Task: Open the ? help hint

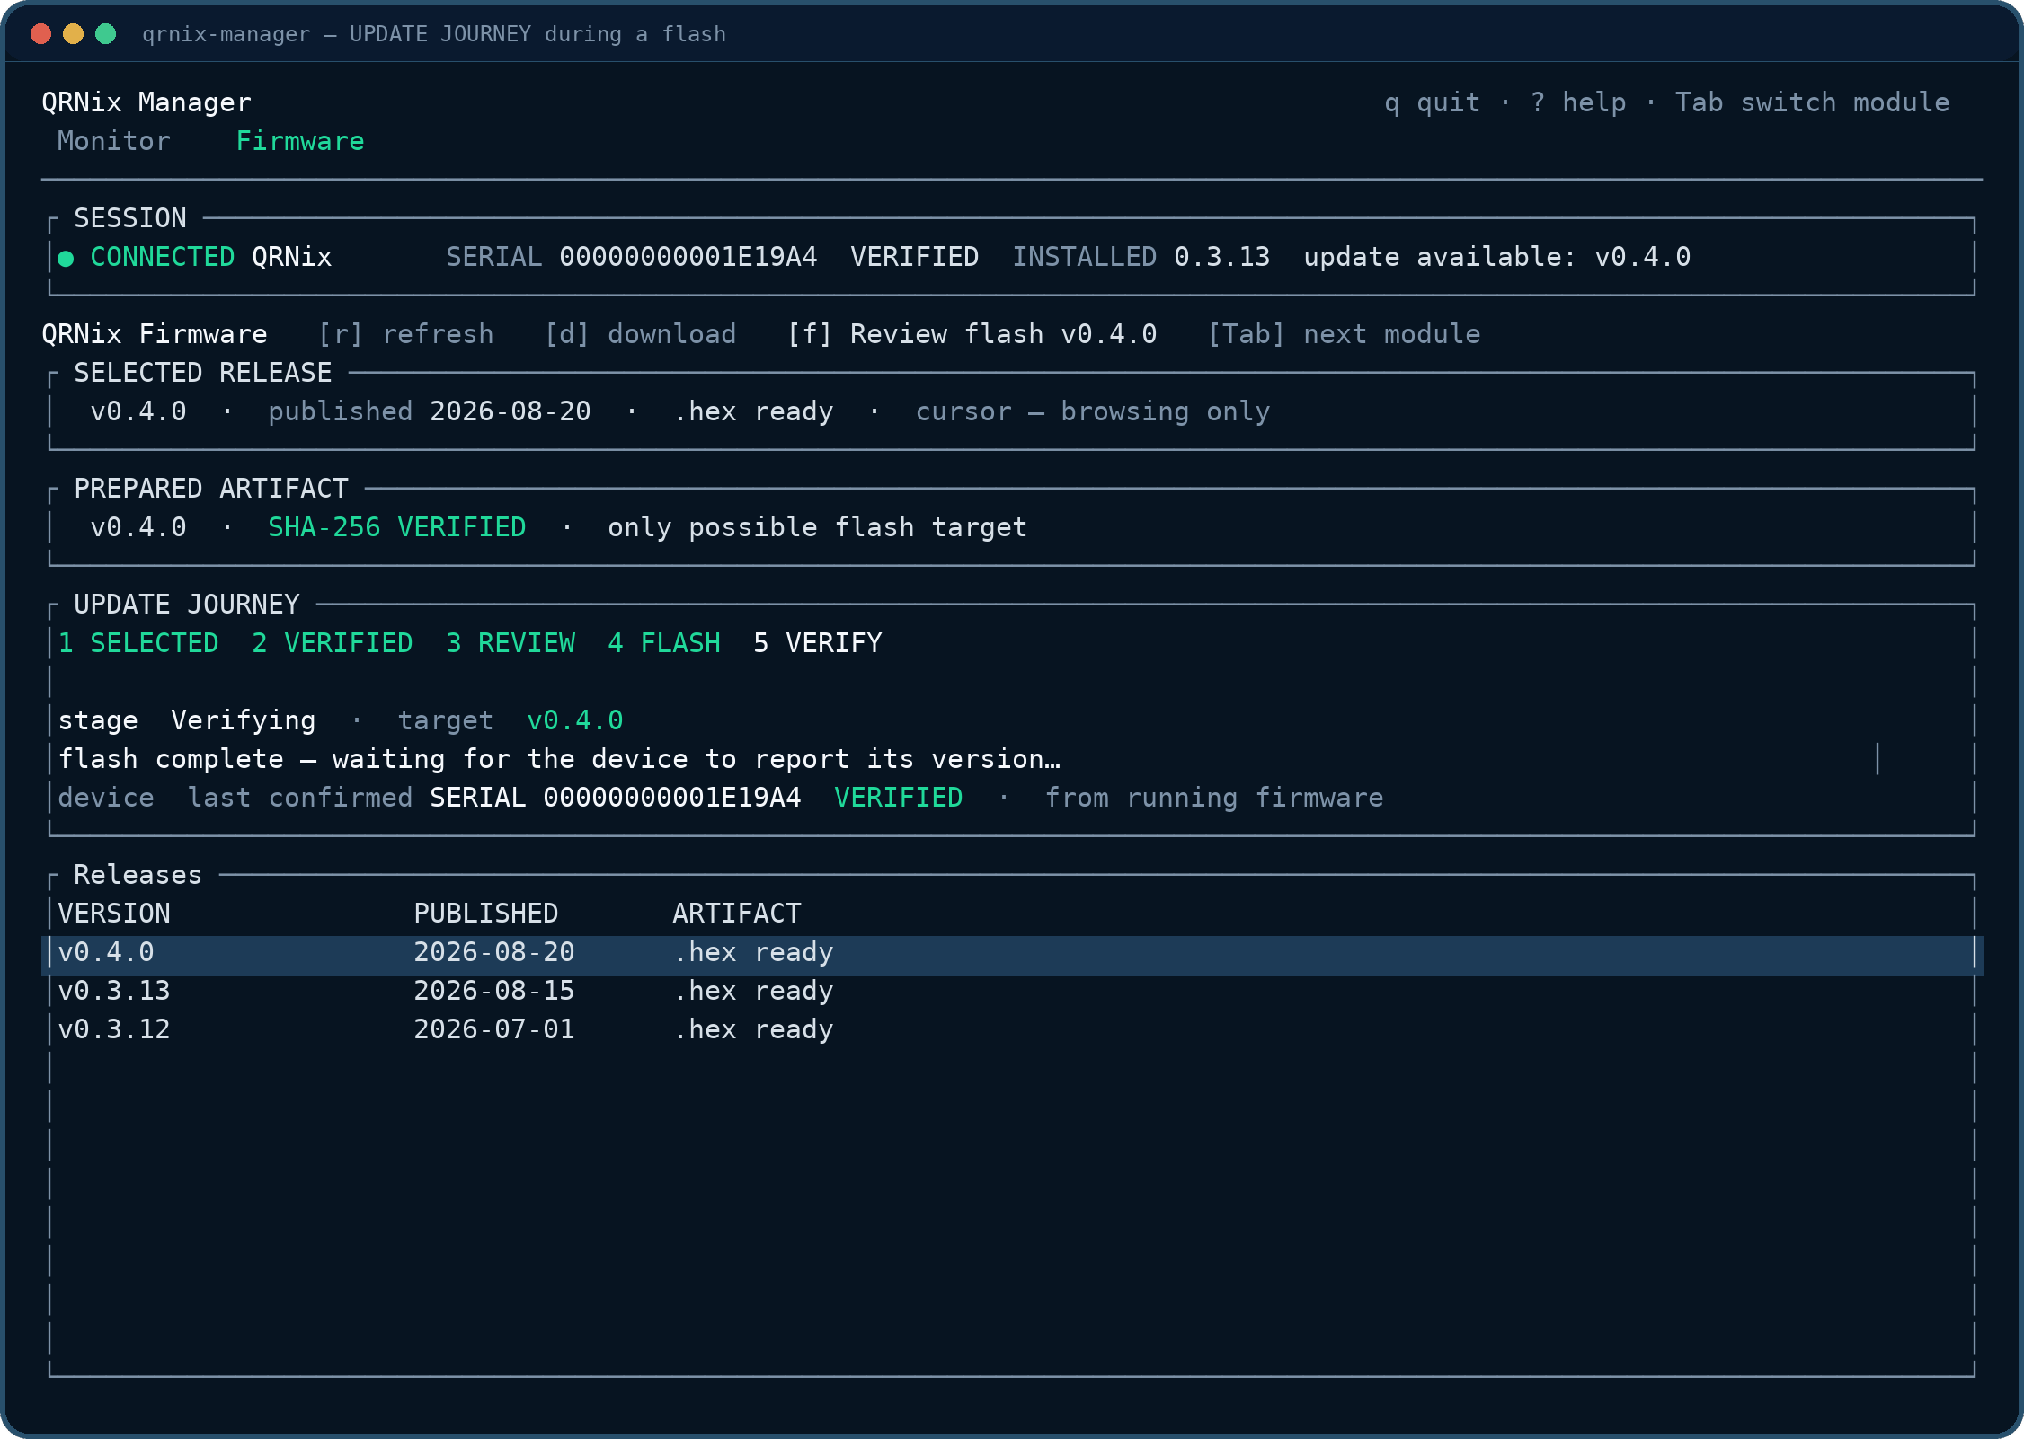Action: [1577, 102]
